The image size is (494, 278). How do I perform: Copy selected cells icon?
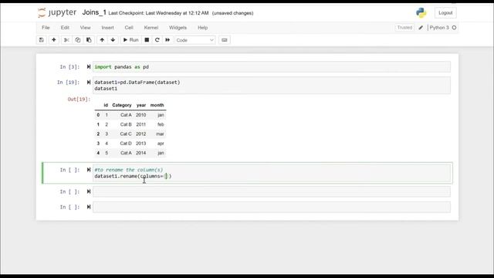point(77,40)
